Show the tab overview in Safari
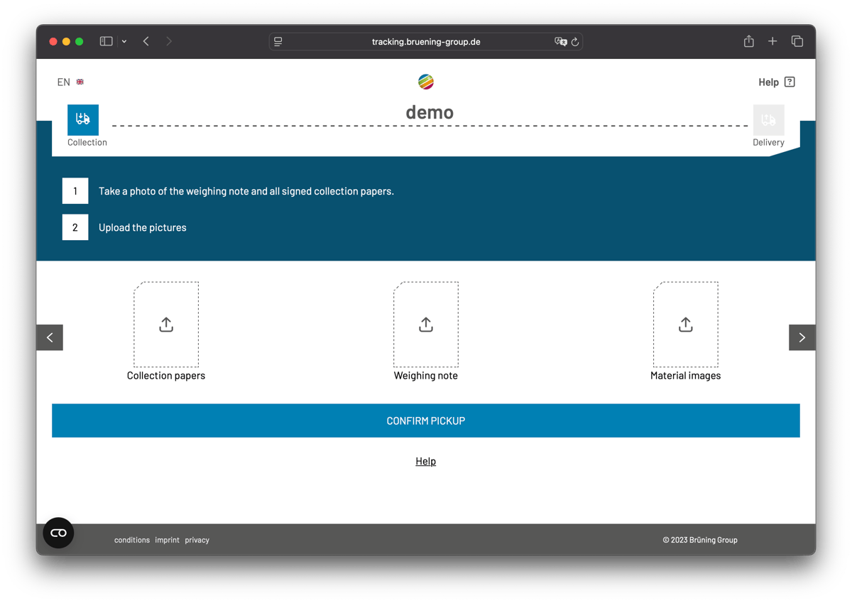This screenshot has width=852, height=603. point(797,41)
